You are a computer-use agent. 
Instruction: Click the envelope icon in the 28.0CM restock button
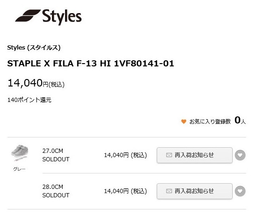click(x=169, y=191)
